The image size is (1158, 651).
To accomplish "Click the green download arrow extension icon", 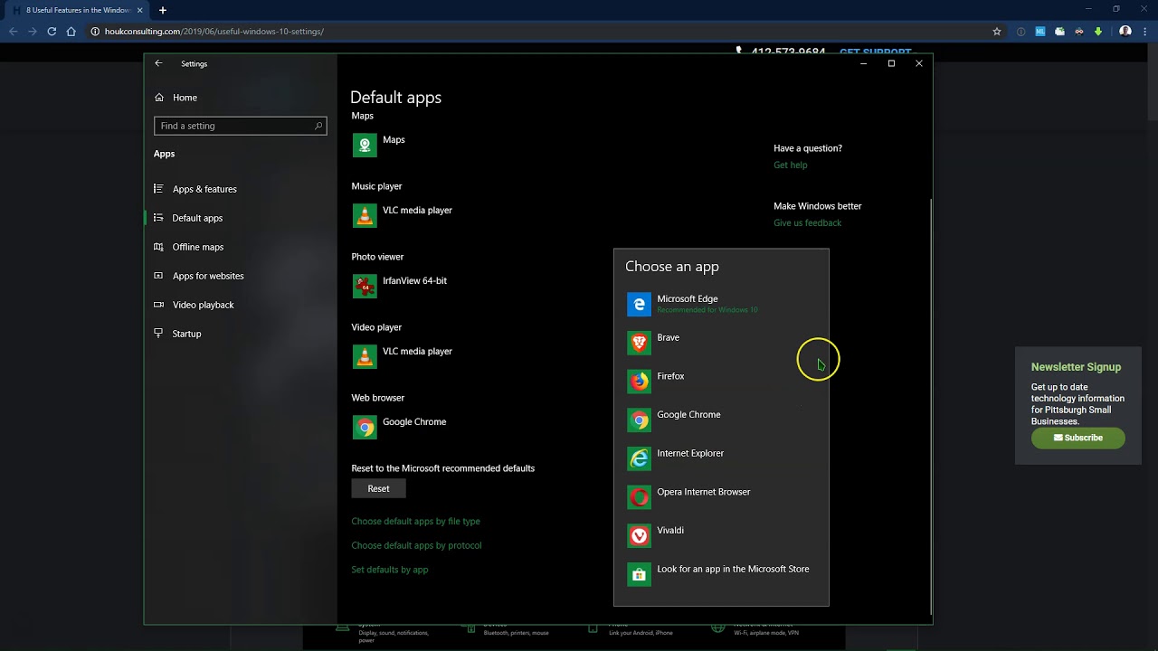I will (1098, 32).
